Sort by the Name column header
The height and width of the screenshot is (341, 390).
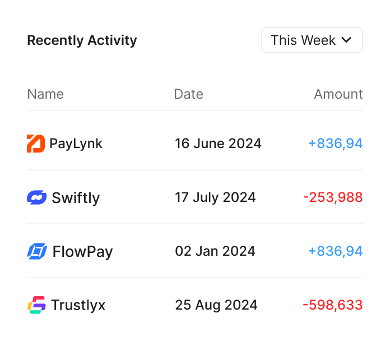click(x=45, y=94)
